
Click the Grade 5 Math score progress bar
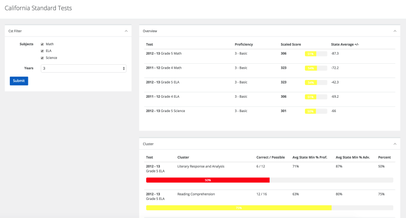316,54
